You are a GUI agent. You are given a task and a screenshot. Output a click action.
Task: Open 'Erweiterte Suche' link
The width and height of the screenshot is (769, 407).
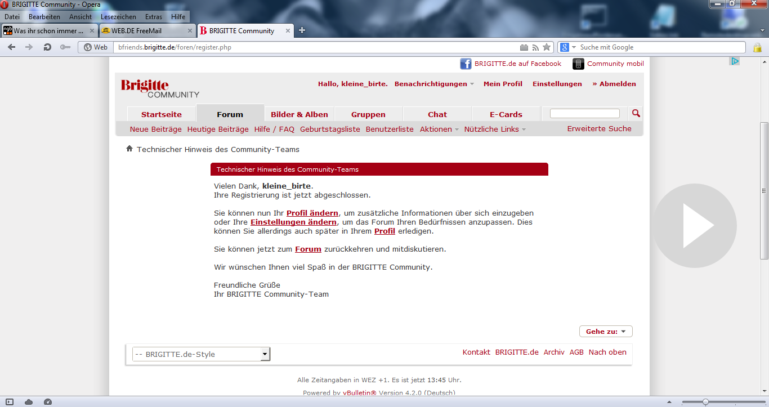(600, 128)
